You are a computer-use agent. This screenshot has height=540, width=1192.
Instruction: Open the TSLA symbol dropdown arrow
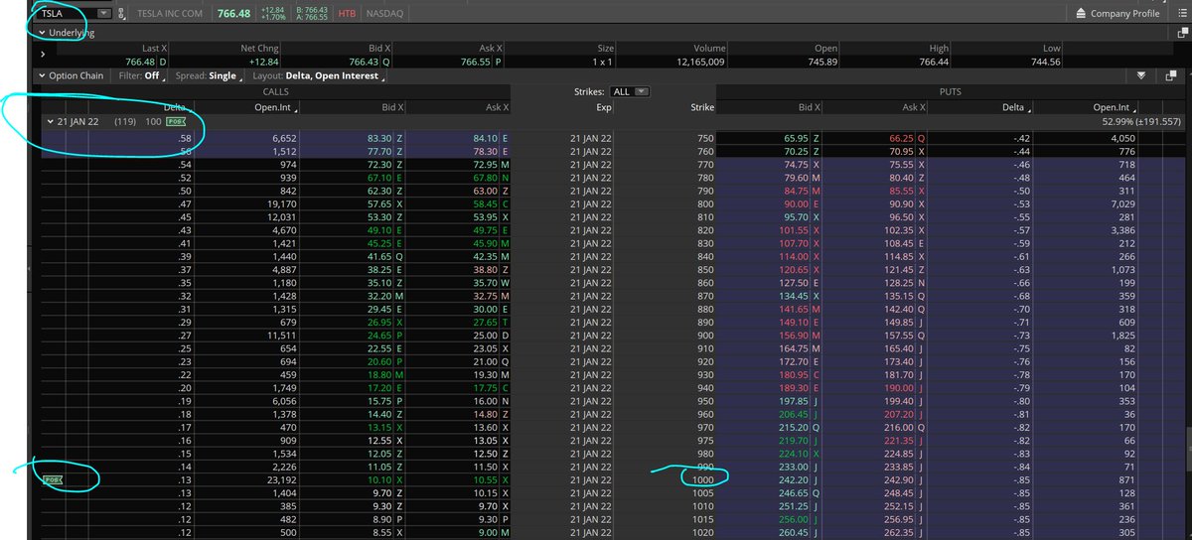click(105, 14)
